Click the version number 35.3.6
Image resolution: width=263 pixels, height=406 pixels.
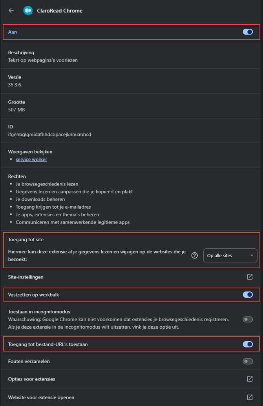(16, 85)
